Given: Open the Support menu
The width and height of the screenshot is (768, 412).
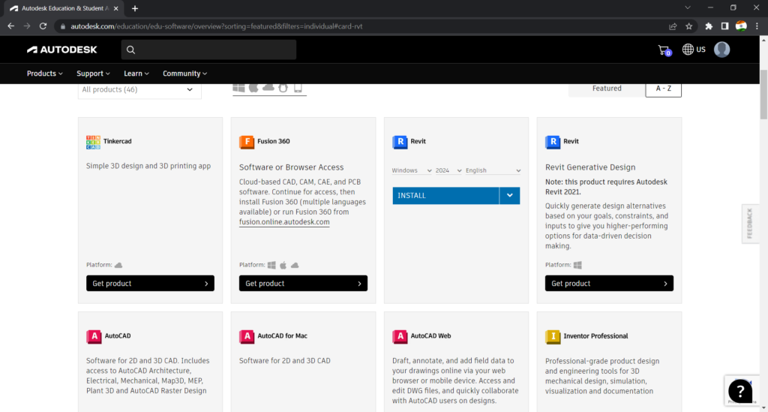Looking at the screenshot, I should coord(93,74).
